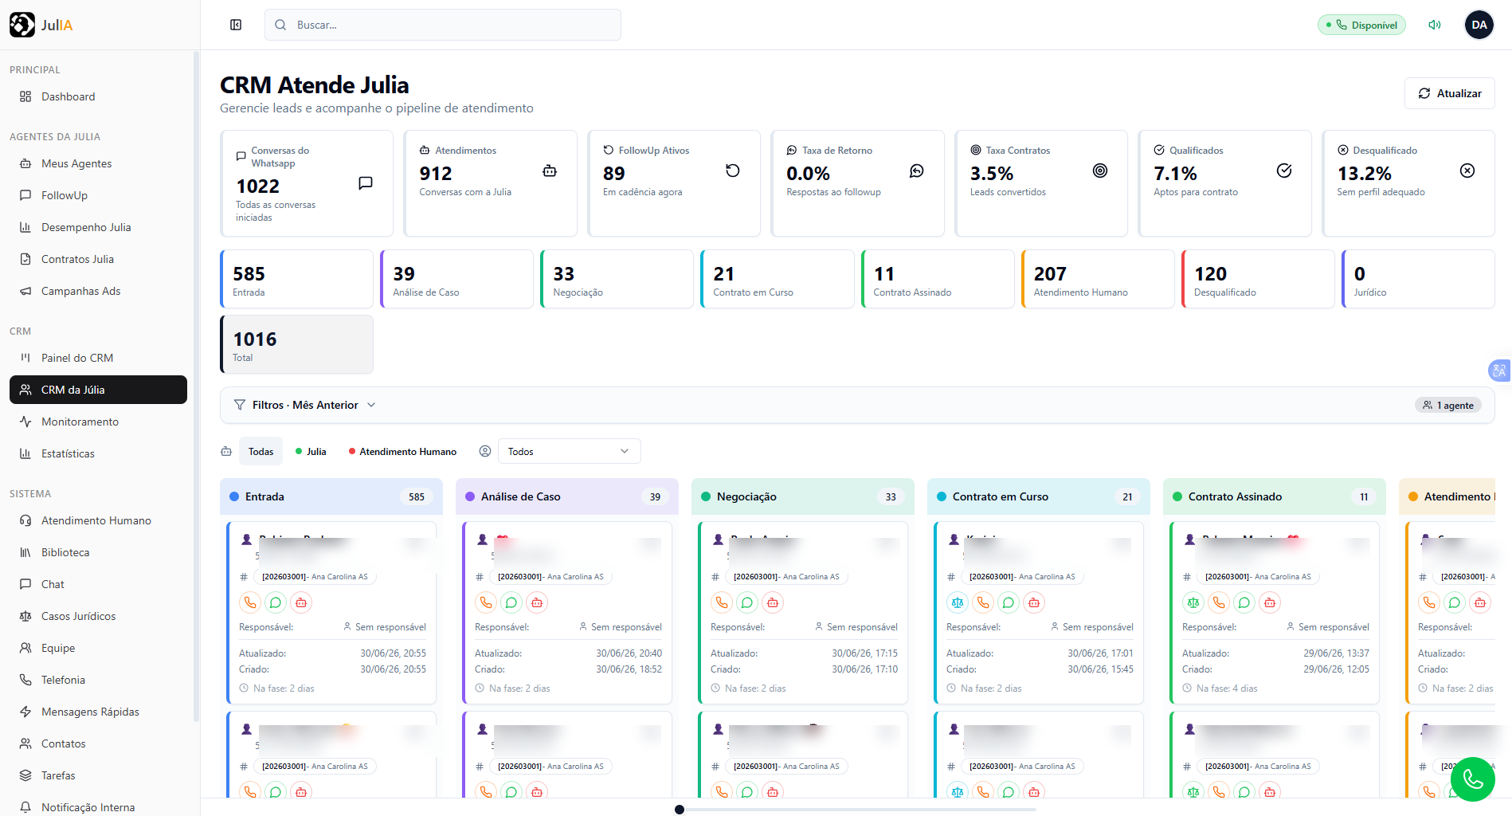The width and height of the screenshot is (1512, 816).
Task: Filter by Desqualificado 120 count card
Action: pos(1258,279)
